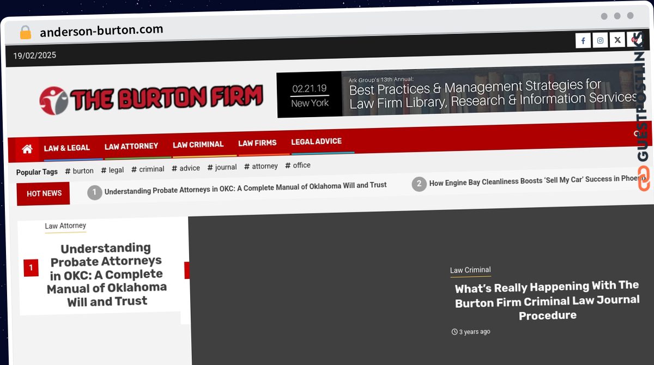The width and height of the screenshot is (654, 365).
Task: Select the '# legal' popular tag
Action: (112, 170)
